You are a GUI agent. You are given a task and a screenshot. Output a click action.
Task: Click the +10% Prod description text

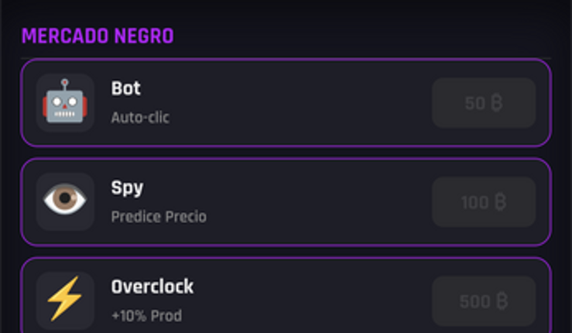coord(146,316)
